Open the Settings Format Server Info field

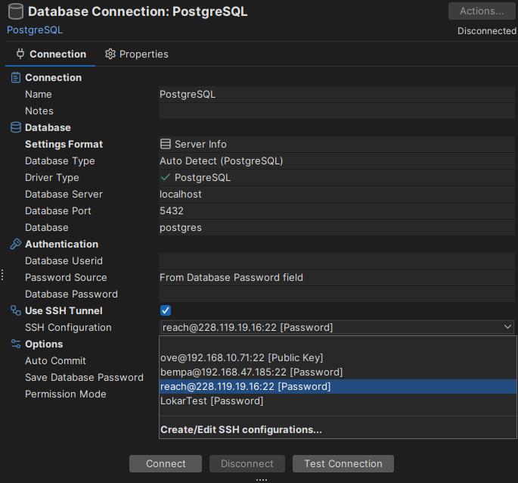337,144
